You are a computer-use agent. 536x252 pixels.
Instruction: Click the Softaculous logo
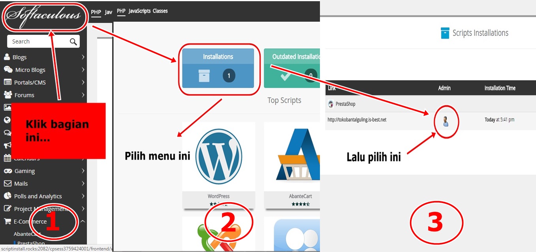[44, 17]
